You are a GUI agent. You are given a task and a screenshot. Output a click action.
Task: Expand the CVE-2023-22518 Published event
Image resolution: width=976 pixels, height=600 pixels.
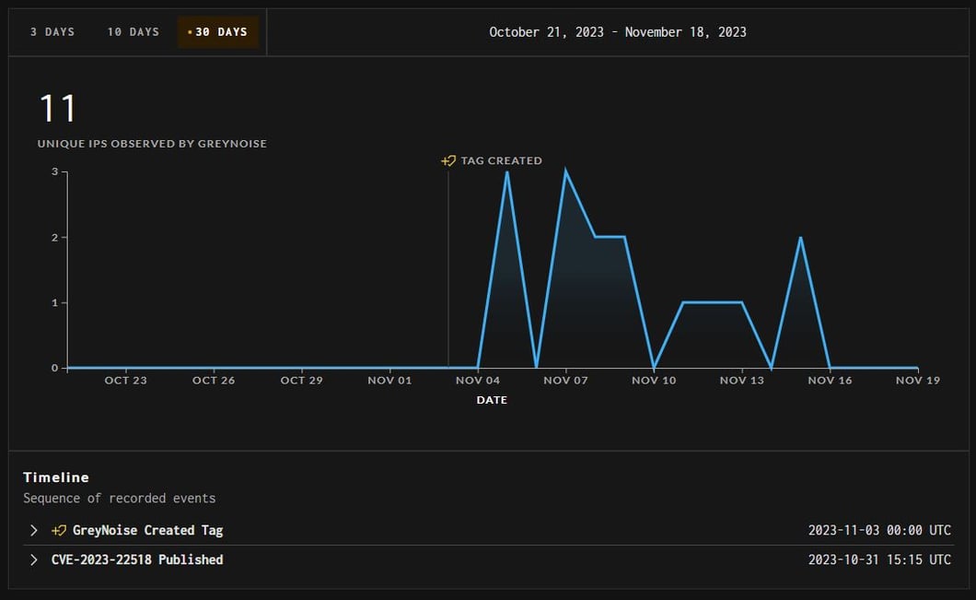tap(34, 559)
